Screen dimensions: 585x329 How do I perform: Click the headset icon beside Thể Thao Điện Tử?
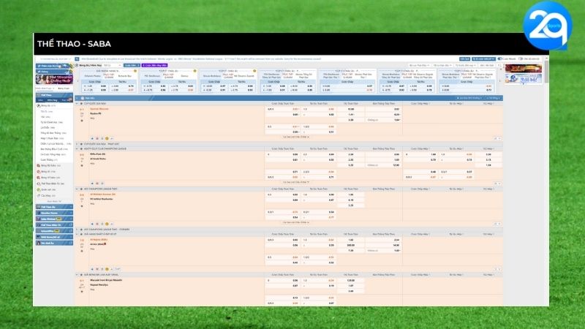pyautogui.click(x=39, y=184)
